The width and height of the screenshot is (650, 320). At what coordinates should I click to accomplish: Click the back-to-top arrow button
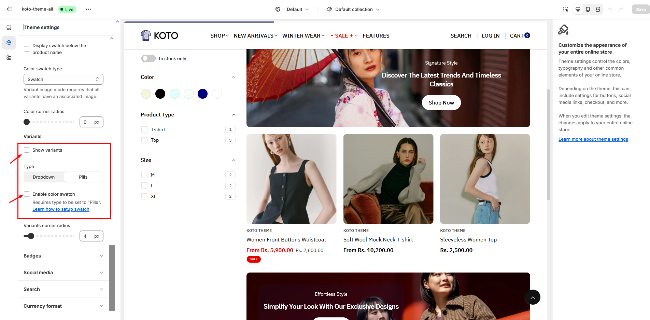[533, 297]
